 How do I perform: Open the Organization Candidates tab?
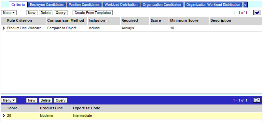[x=162, y=5]
